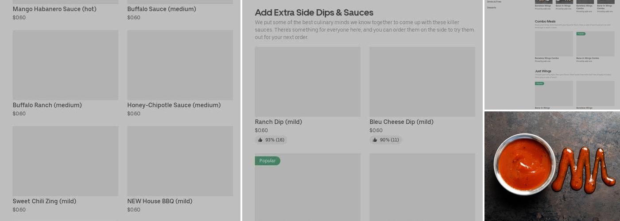Open Boneless Wings image under Just Wings

[595, 93]
